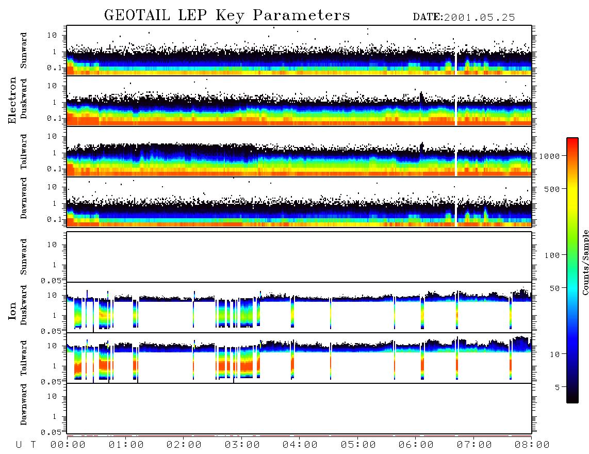Click the '04:00' time tick label
The height and width of the screenshot is (454, 589).
click(300, 445)
